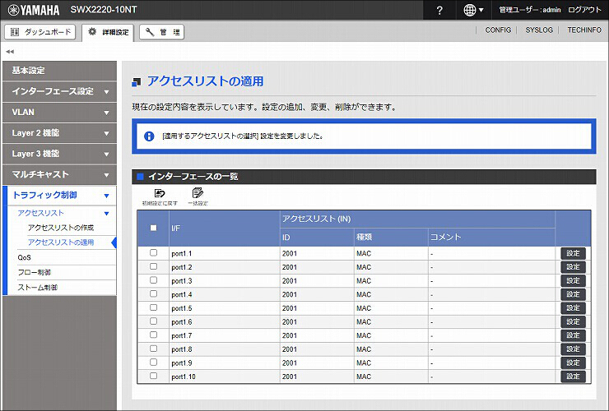Screen dimensions: 609x411
Task: Open the フロー制御 sidebar item
Action: (x=35, y=272)
